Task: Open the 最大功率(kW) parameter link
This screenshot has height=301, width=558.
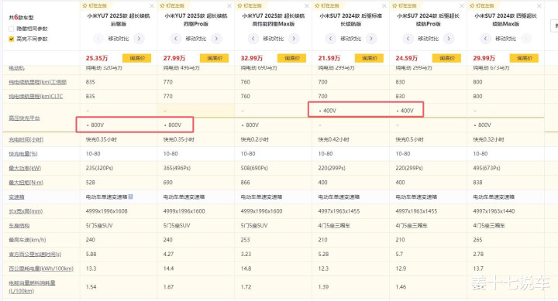Action: (x=25, y=168)
